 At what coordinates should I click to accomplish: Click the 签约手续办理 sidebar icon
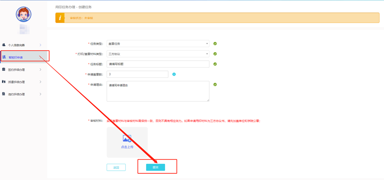click(x=4, y=69)
